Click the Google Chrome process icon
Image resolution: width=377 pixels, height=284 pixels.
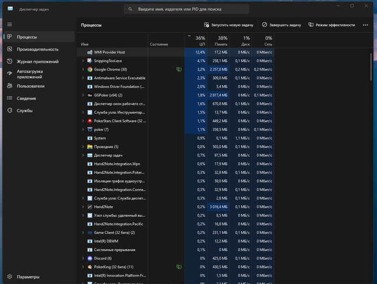pos(90,70)
